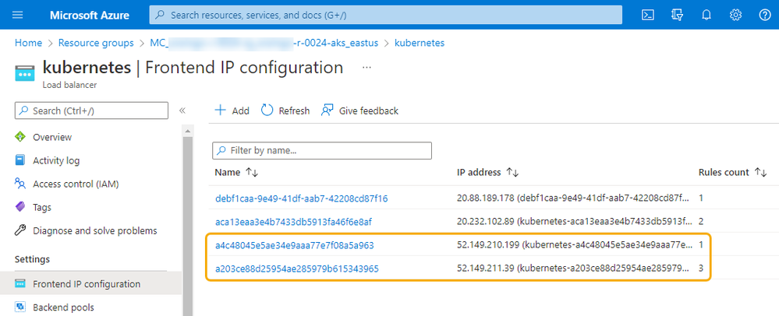Open Cloud Shell from the top bar
This screenshot has width=779, height=316.
(x=647, y=15)
